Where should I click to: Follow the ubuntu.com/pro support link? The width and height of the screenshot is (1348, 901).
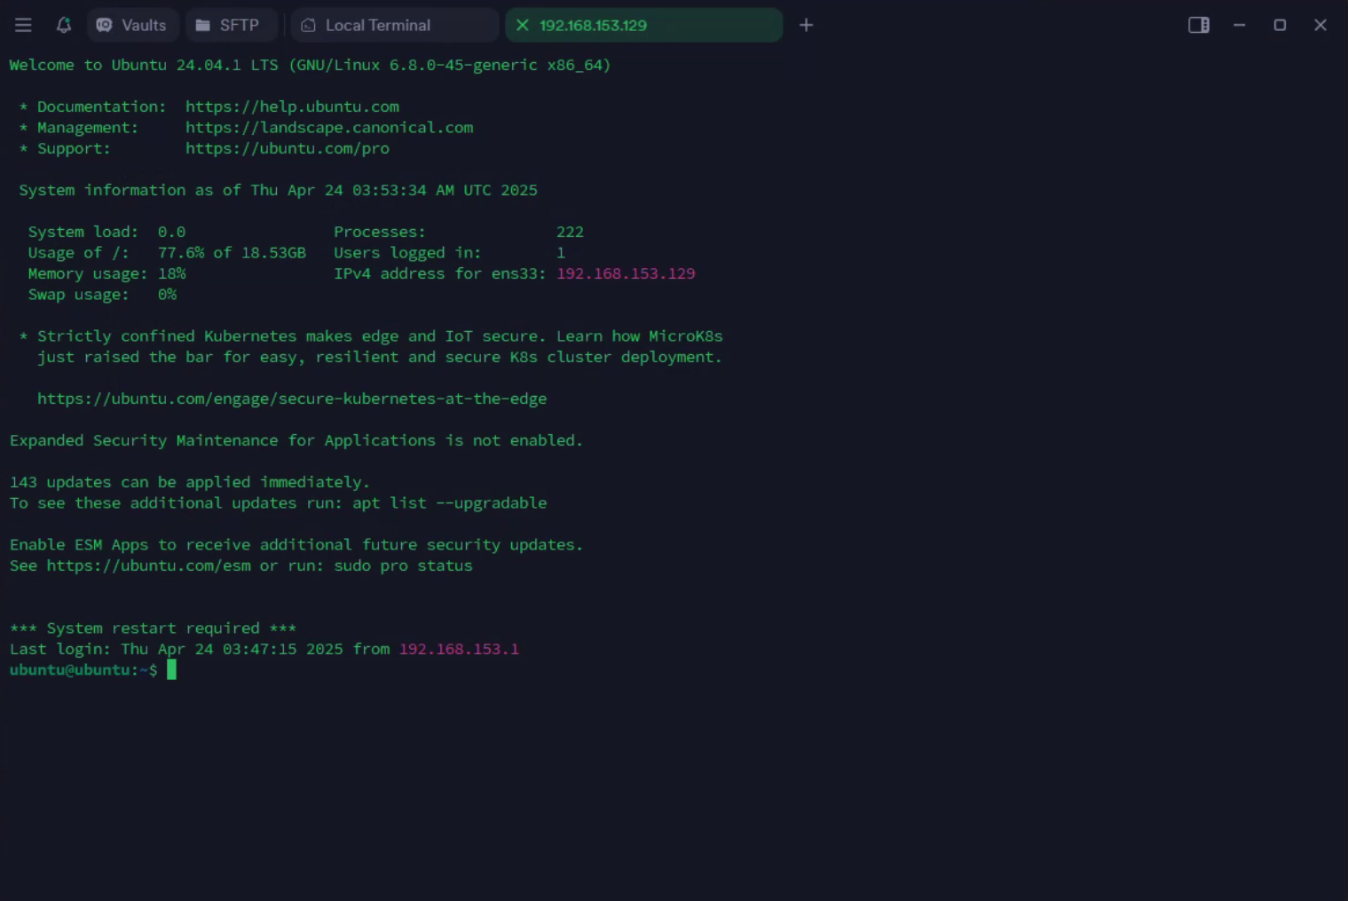tap(287, 148)
